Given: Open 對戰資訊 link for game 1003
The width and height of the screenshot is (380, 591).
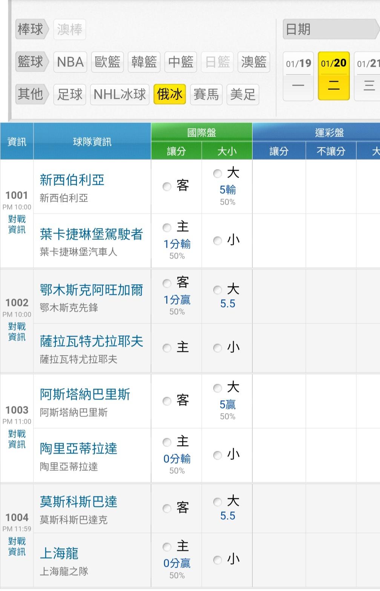Looking at the screenshot, I should 17,439.
